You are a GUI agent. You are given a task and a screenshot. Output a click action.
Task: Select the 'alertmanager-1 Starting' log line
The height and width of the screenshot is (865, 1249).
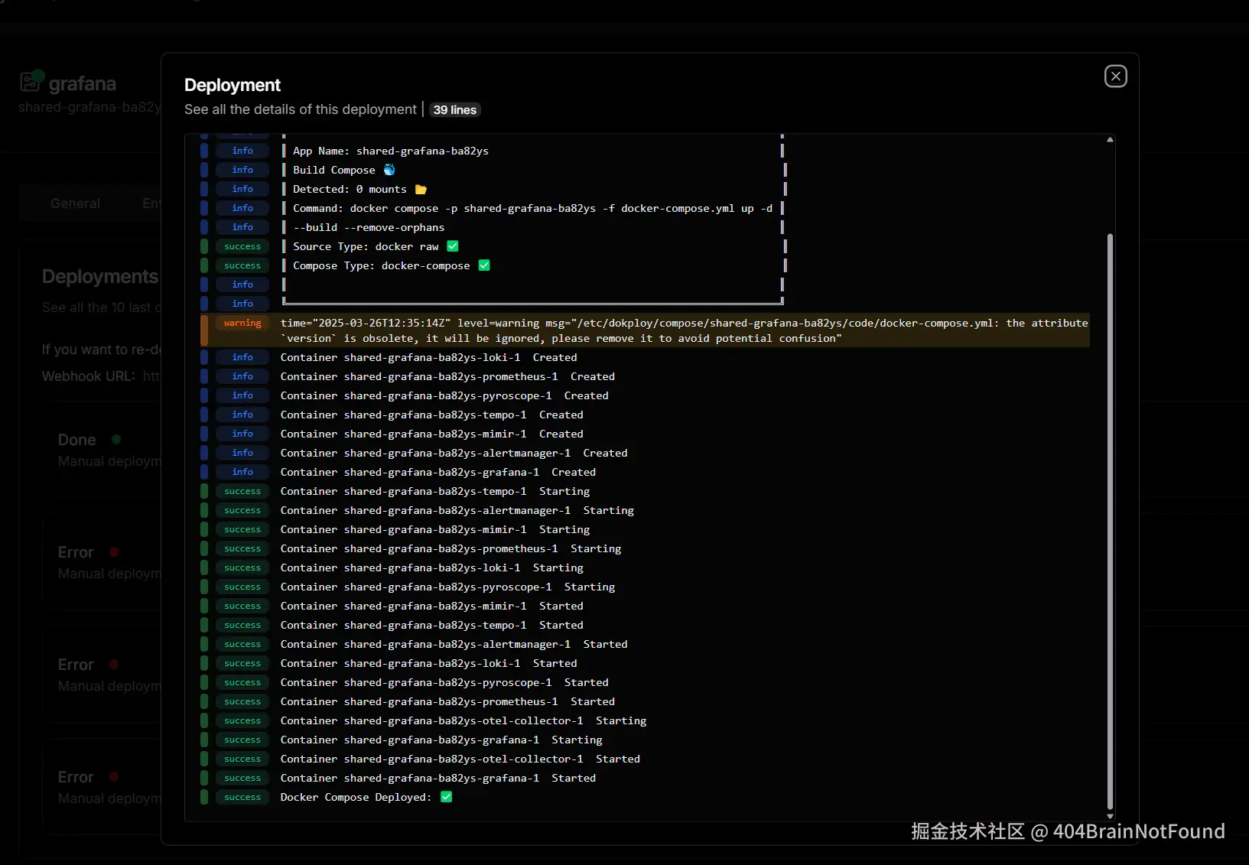457,510
